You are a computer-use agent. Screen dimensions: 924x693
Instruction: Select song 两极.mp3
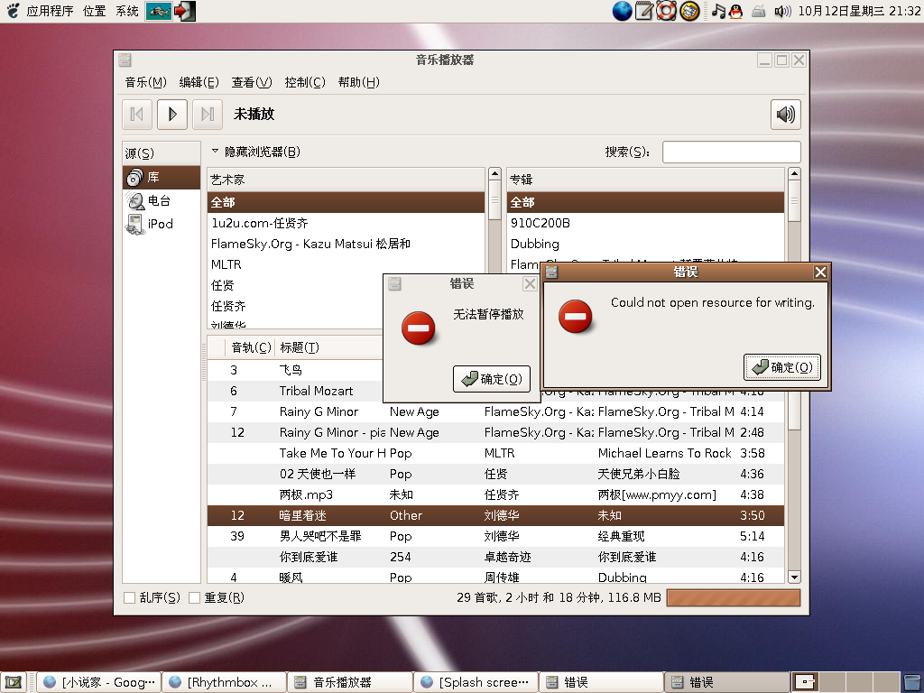(x=495, y=494)
